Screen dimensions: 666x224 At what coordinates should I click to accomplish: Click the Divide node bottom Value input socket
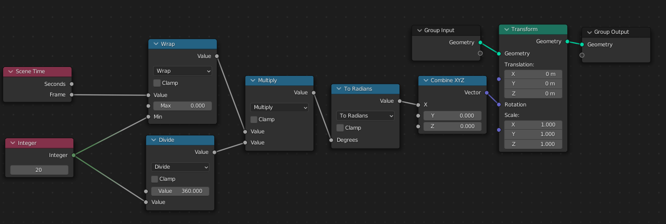[146, 202]
